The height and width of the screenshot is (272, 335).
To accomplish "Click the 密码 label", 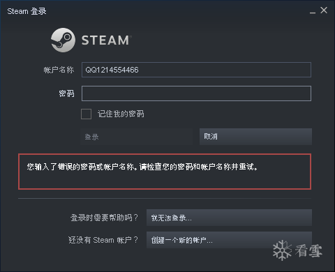I will 66,93.
